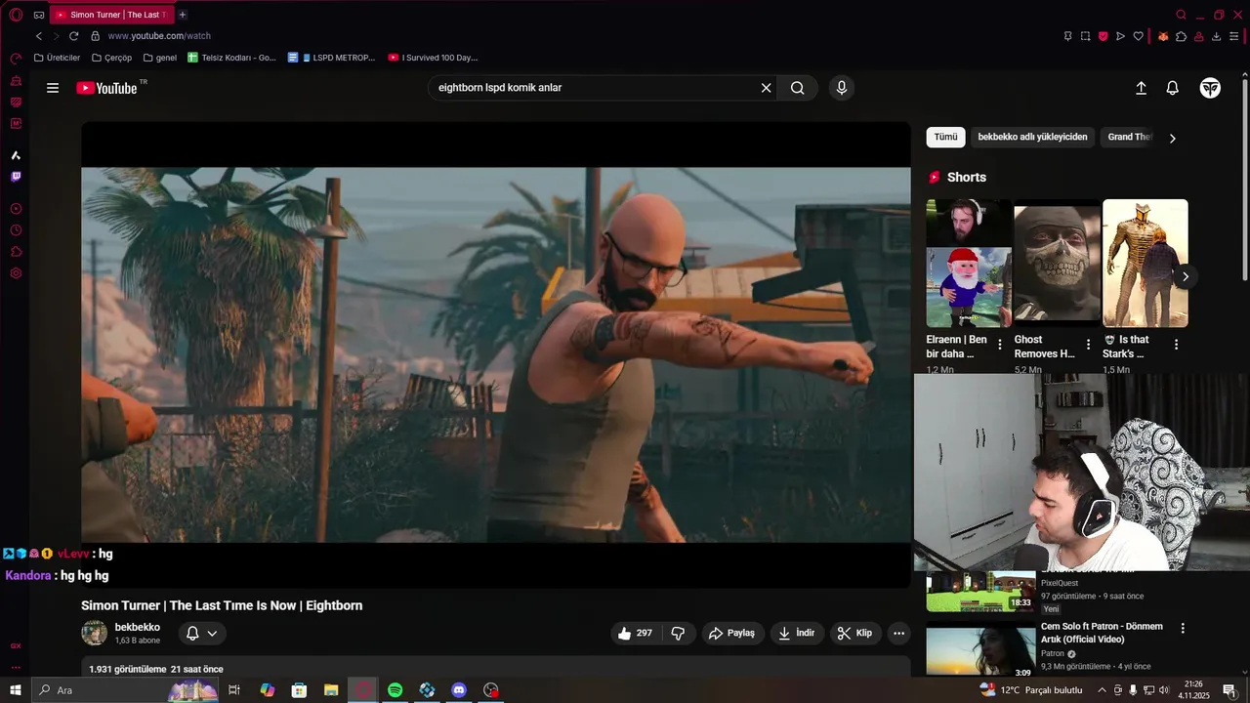The height and width of the screenshot is (703, 1250).
Task: Open the 'I Survived 100 Day...' bookmark
Action: click(433, 58)
